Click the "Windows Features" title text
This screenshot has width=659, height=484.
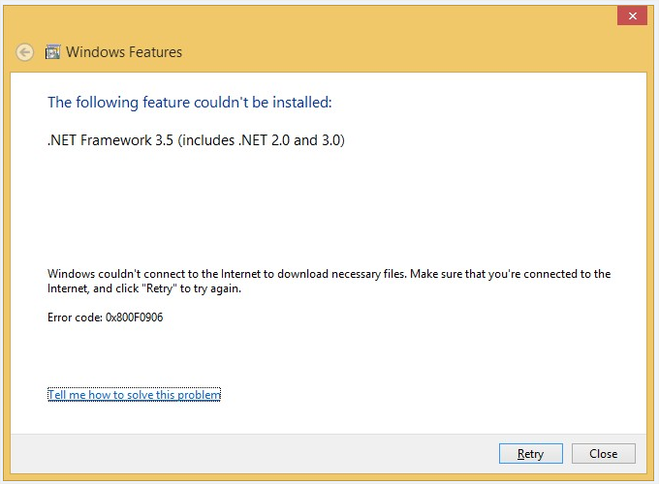[124, 52]
